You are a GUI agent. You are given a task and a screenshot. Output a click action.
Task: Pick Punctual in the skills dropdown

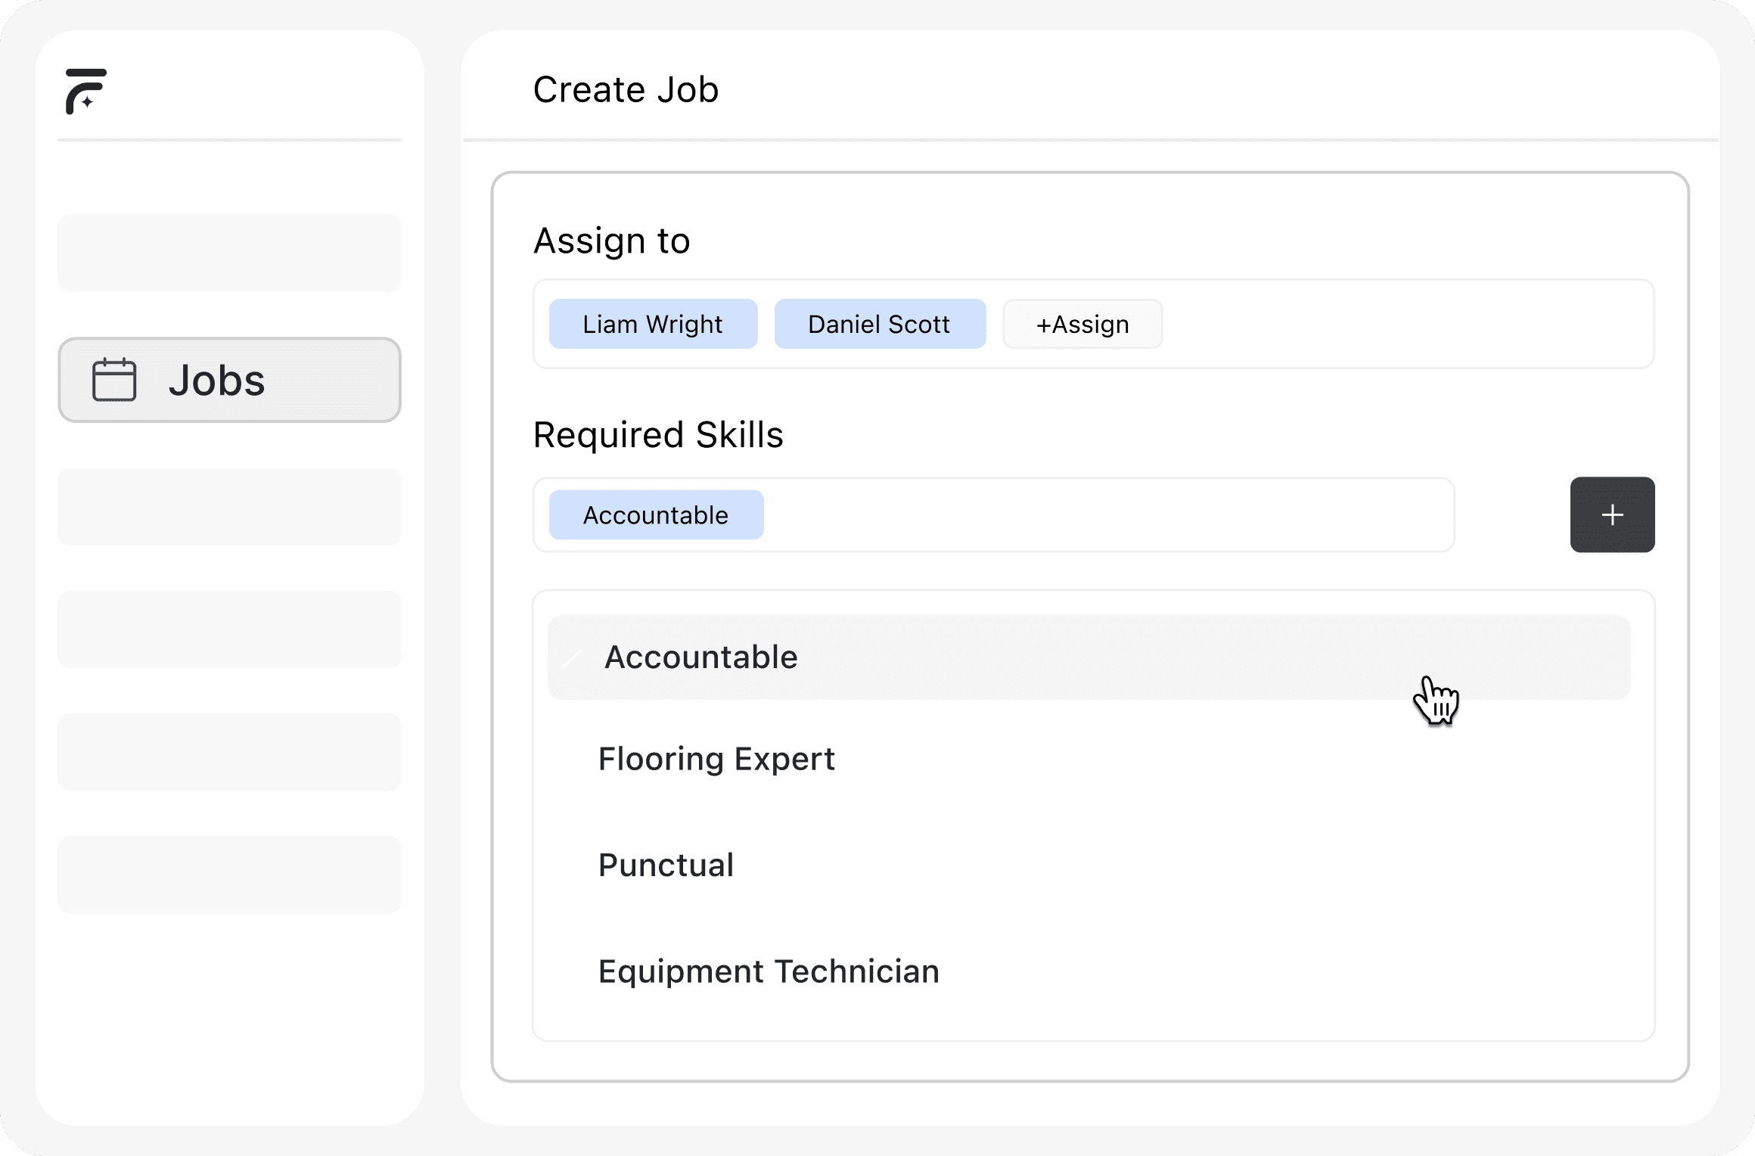tap(666, 865)
